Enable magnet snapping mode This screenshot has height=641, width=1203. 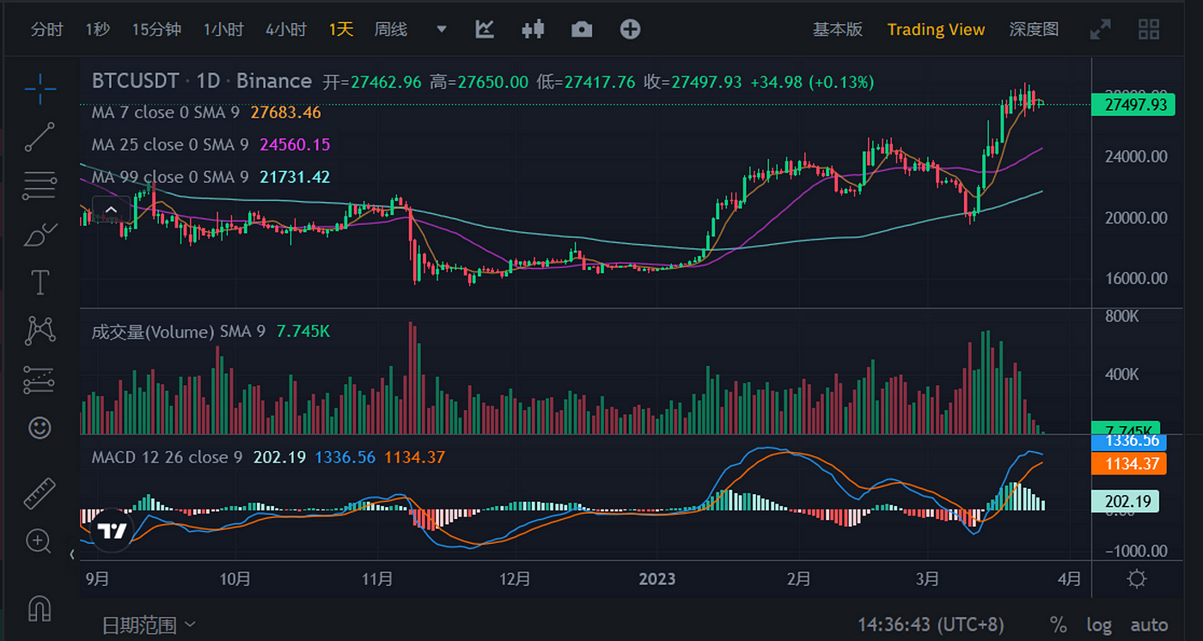tap(40, 608)
